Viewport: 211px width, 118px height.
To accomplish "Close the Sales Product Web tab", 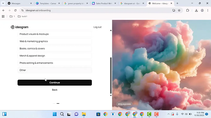I will (x=115, y=3).
